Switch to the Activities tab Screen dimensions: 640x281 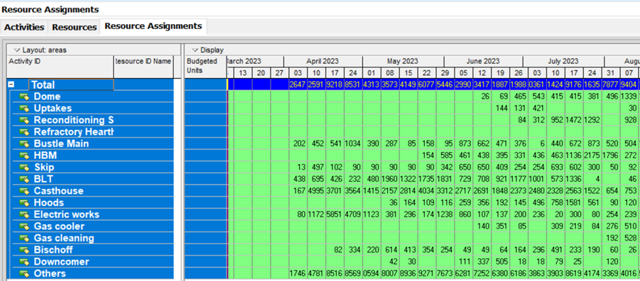point(24,28)
